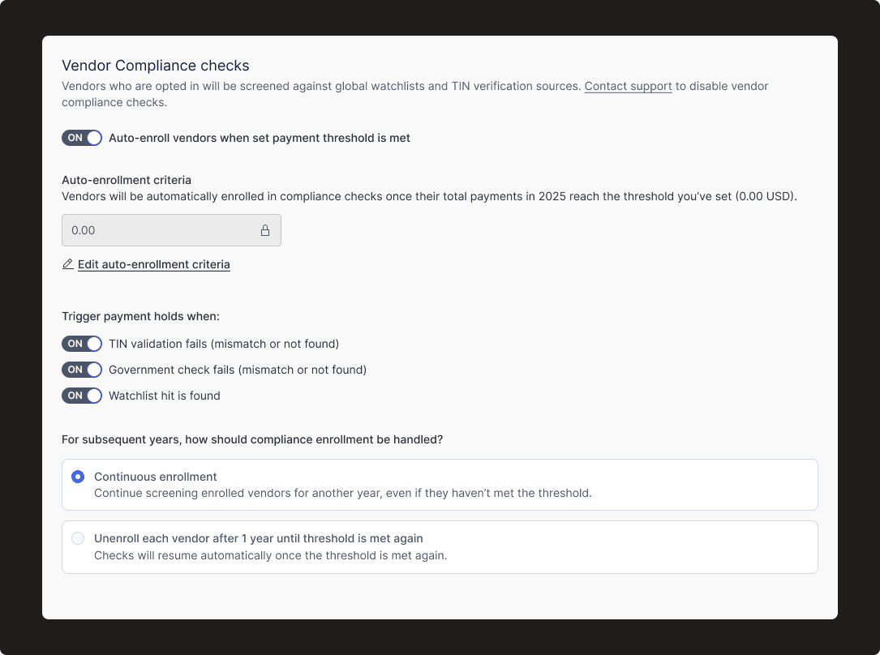The width and height of the screenshot is (880, 655).
Task: Click the Edit auto-enrollment criteria link text
Action: coord(154,264)
